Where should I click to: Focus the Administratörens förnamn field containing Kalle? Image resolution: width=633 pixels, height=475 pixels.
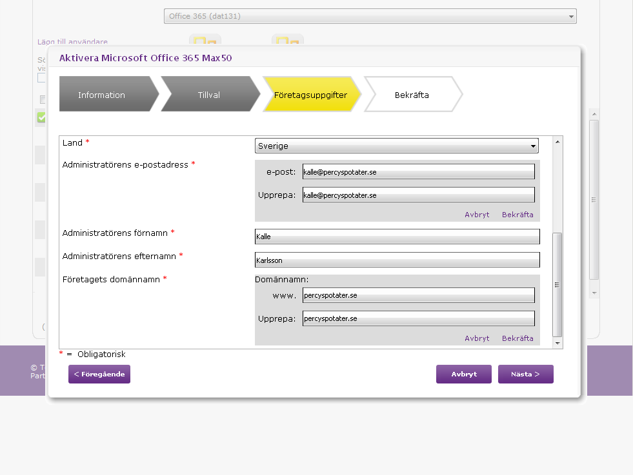click(397, 237)
